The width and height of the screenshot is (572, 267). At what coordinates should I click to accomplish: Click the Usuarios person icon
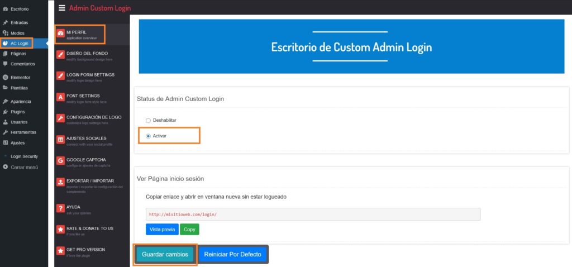click(x=5, y=122)
